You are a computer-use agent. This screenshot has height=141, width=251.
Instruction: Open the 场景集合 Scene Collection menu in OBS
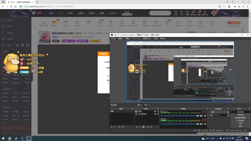(147, 39)
